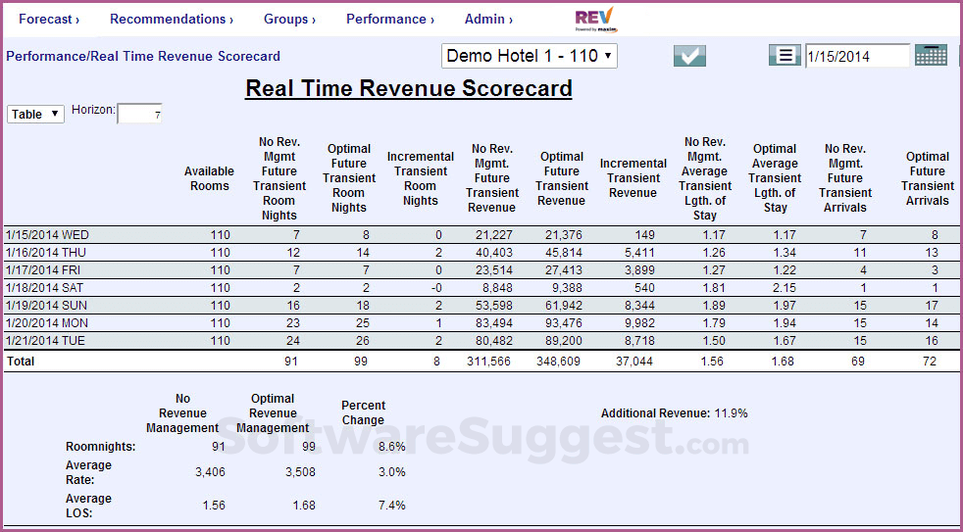963x532 pixels.
Task: Select the 1/20/2014 MON row label
Action: [x=45, y=323]
